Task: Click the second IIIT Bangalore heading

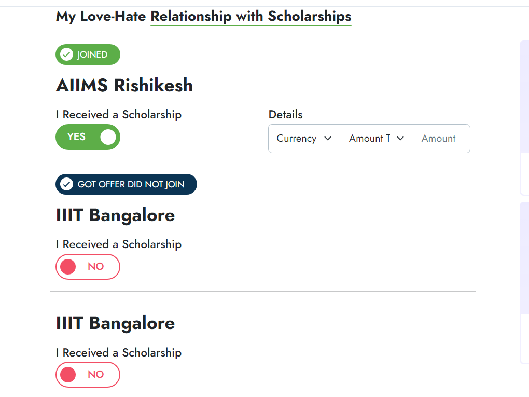Action: click(115, 323)
